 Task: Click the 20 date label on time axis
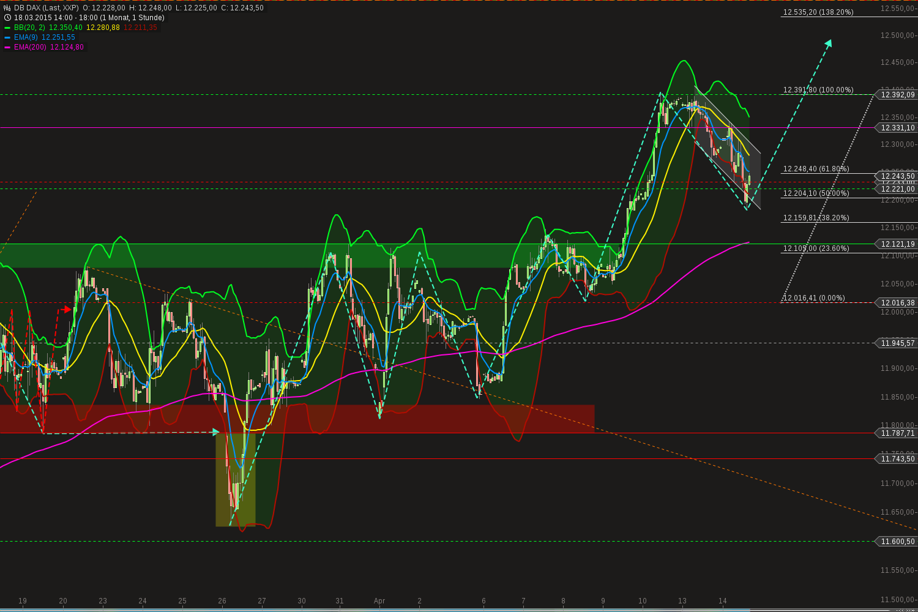pos(62,601)
